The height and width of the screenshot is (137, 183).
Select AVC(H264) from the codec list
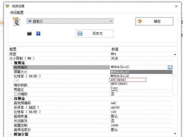pos(128,80)
